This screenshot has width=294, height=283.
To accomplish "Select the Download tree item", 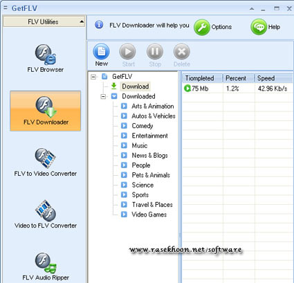I will [136, 86].
